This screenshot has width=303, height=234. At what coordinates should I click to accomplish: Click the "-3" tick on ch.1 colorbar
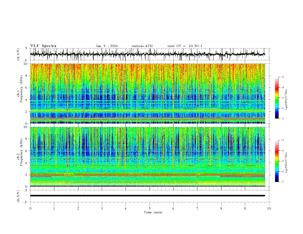tap(282, 77)
